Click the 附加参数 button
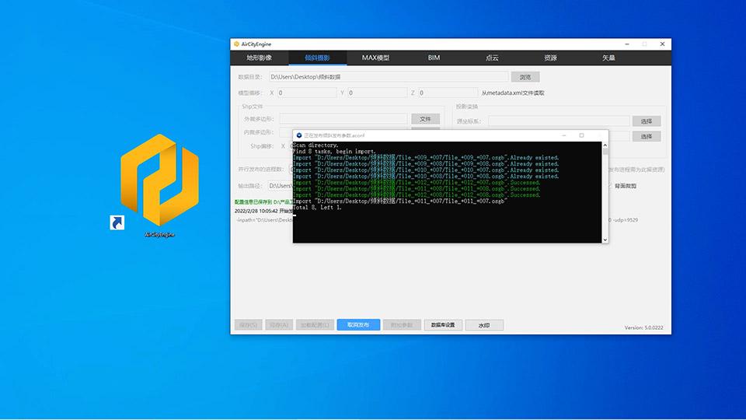 click(402, 325)
